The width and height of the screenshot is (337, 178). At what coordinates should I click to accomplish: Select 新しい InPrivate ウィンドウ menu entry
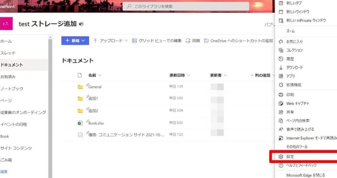306,20
